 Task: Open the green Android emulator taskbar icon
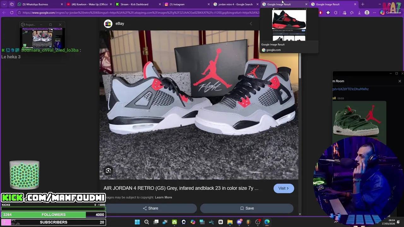click(x=174, y=222)
